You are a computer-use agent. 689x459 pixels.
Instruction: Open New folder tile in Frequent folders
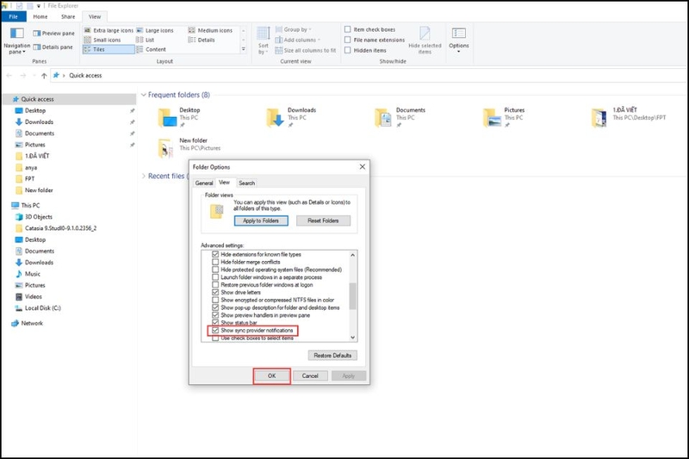point(189,148)
